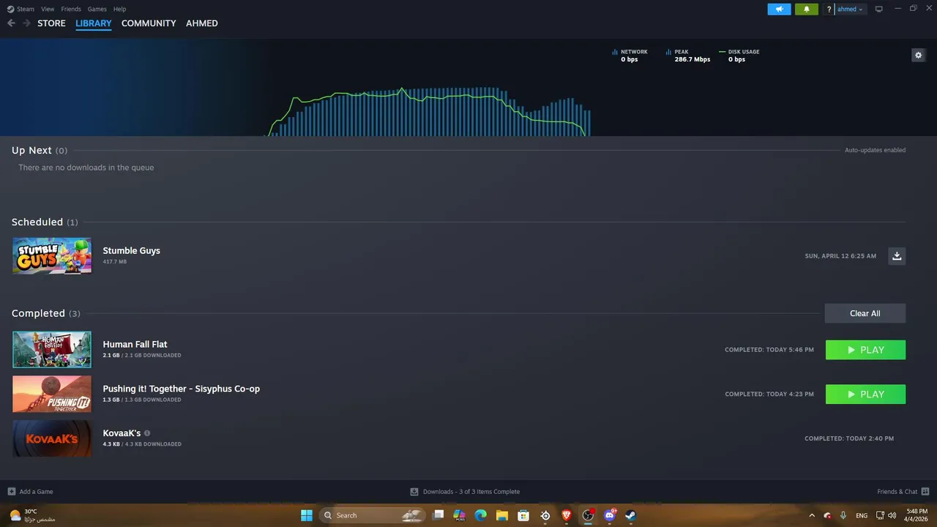The height and width of the screenshot is (527, 937).
Task: Click the Downloads status icon in the bottom bar
Action: (x=414, y=492)
